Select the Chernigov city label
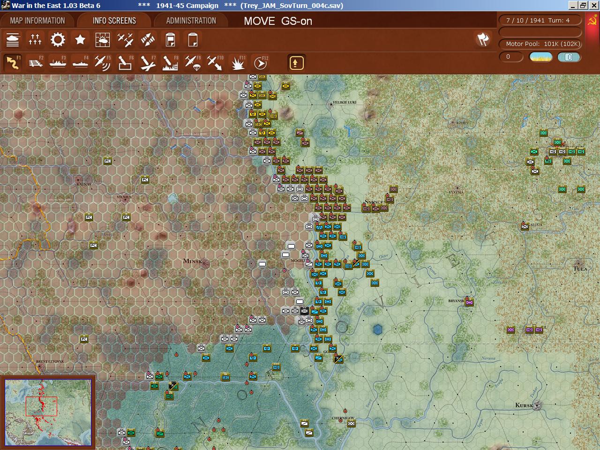 (343, 418)
